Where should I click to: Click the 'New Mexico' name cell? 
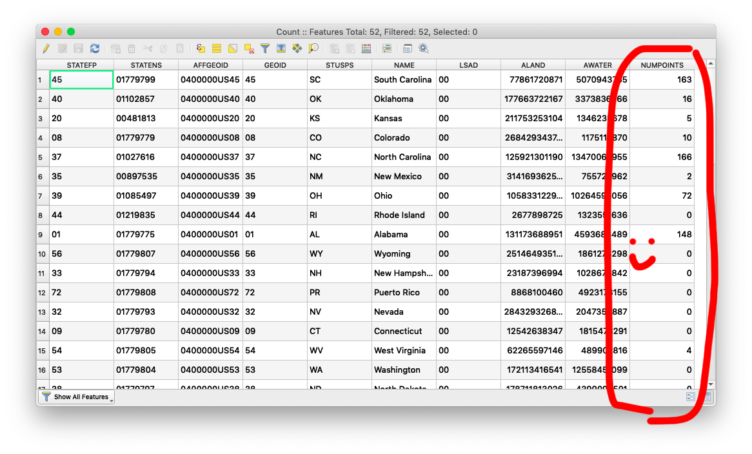tap(404, 177)
